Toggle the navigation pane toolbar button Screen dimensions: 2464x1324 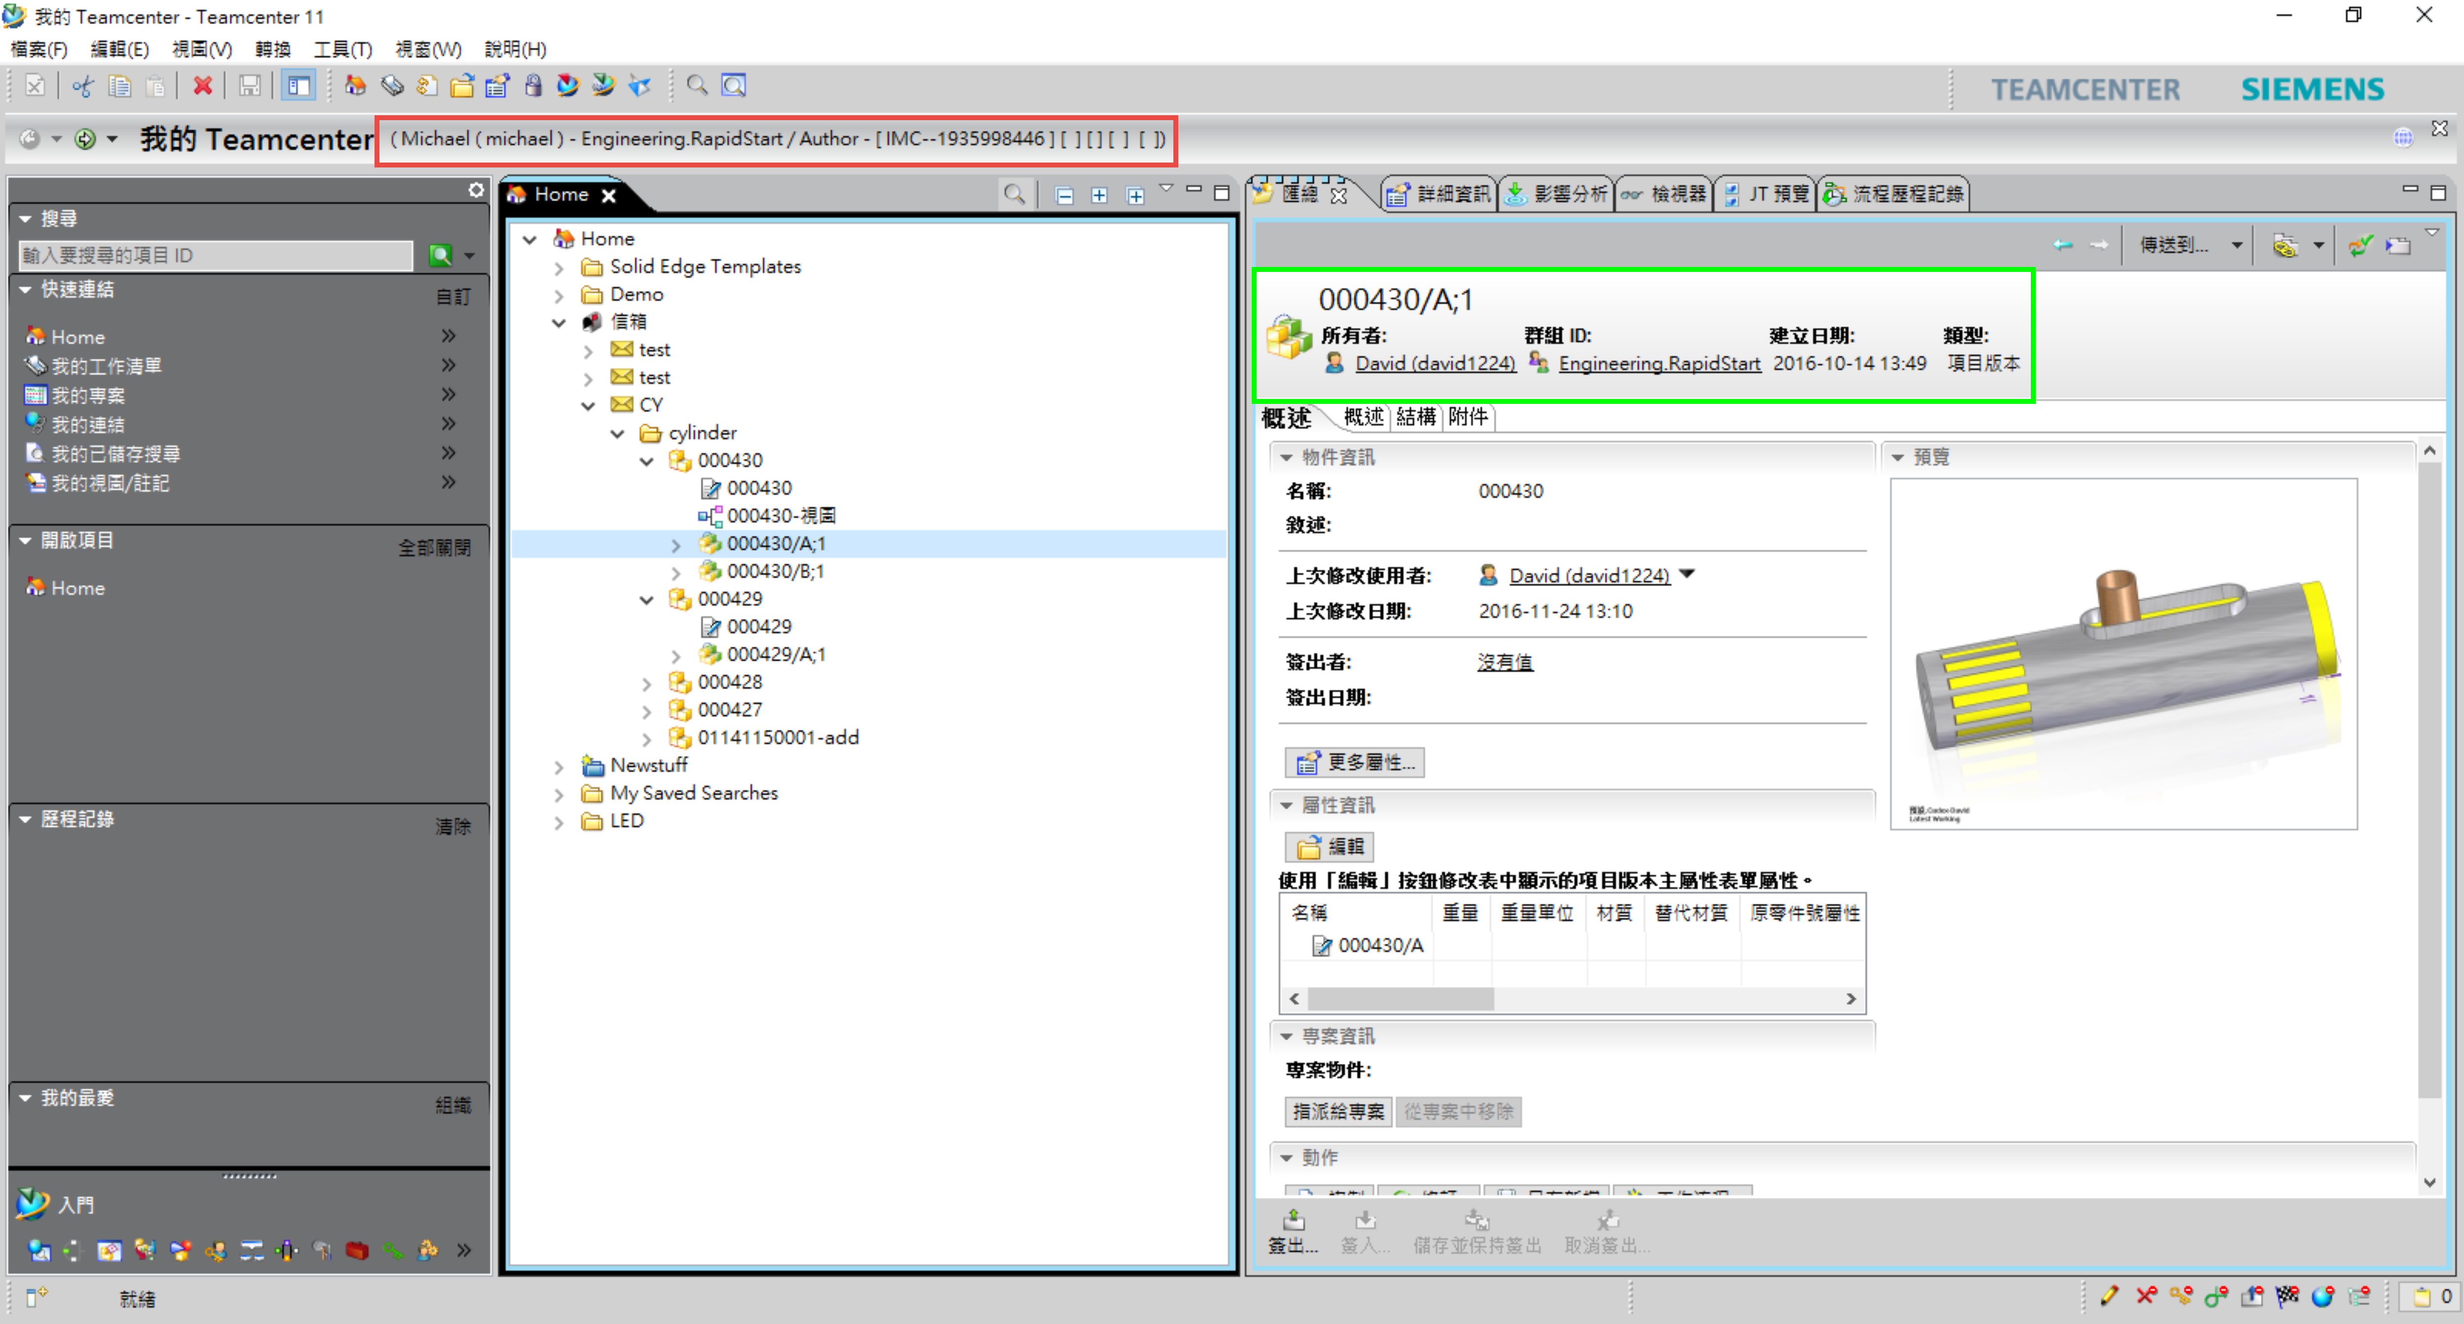click(300, 86)
